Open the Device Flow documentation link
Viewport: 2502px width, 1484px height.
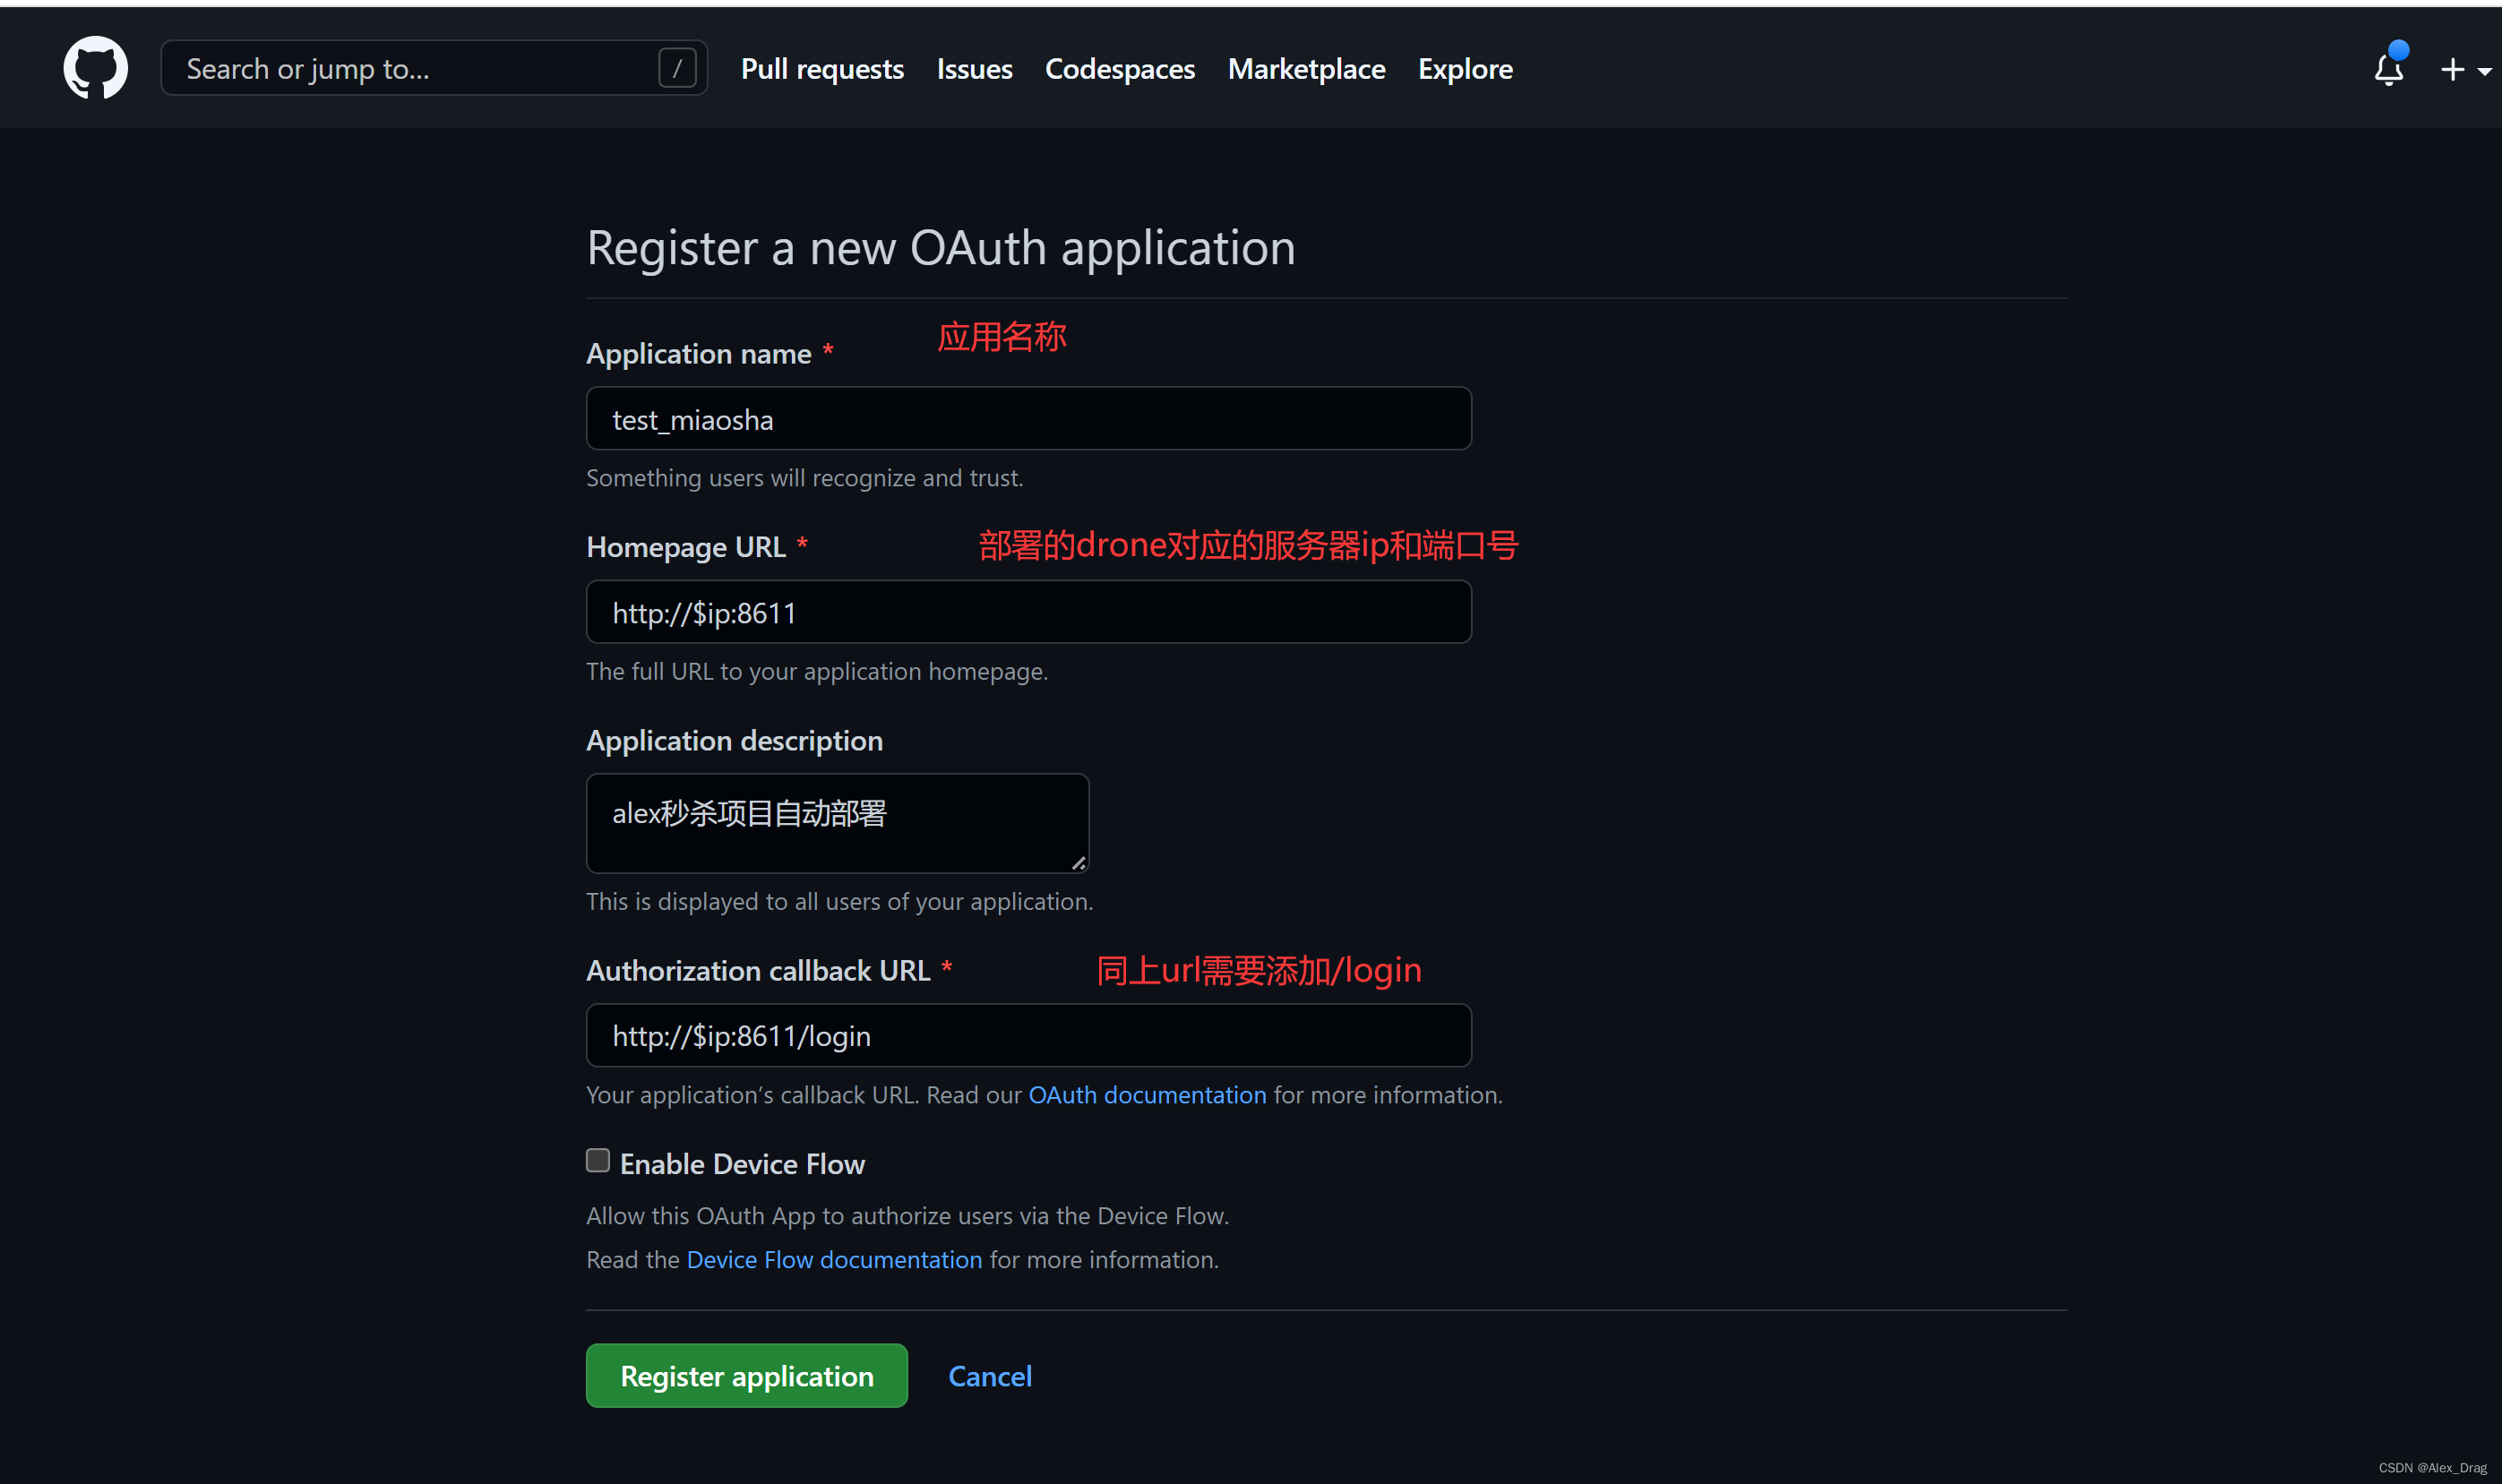834,1260
